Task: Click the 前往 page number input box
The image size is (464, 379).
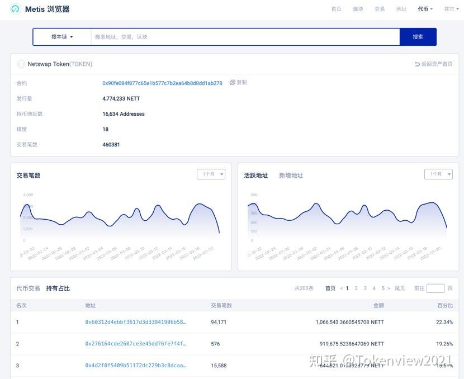Action: [x=435, y=288]
